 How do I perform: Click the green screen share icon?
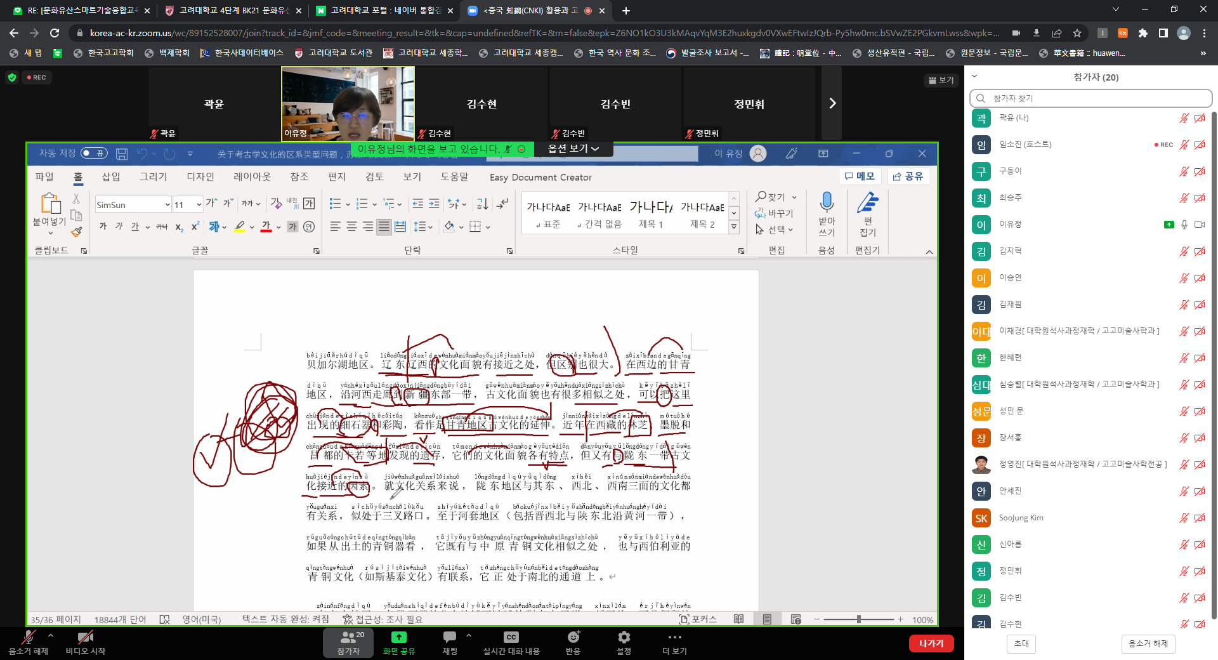tap(398, 637)
